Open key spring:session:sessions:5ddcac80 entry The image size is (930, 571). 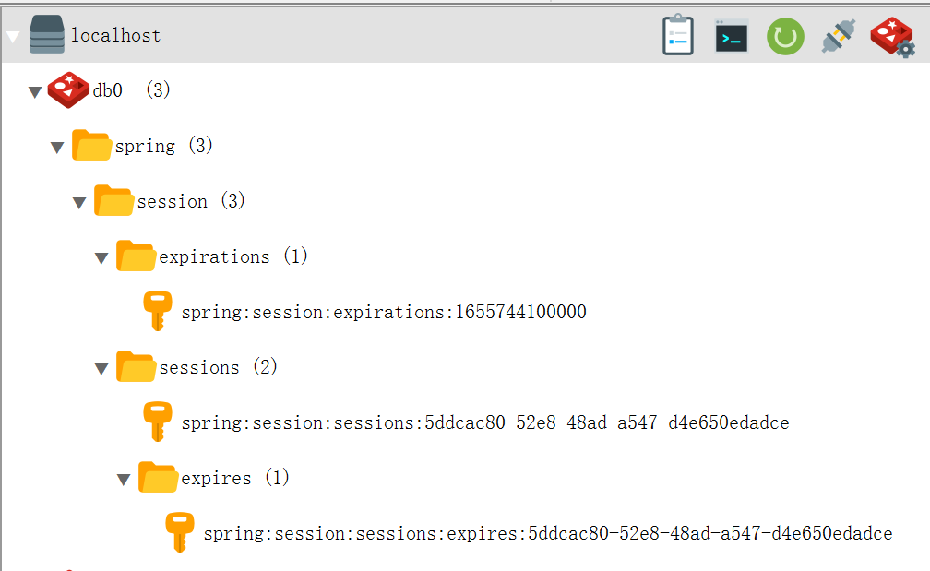pos(485,422)
